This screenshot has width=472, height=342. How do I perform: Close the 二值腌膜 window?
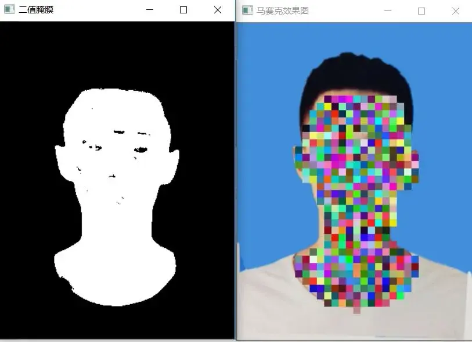[218, 10]
